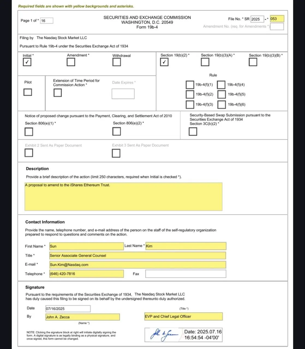Click the File No. year field 2025
This screenshot has height=349, width=305.
pos(257,19)
